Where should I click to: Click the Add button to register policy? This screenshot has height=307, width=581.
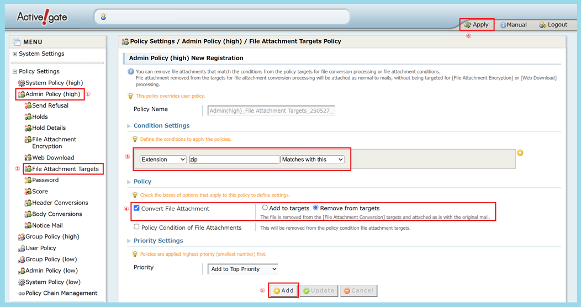(283, 290)
